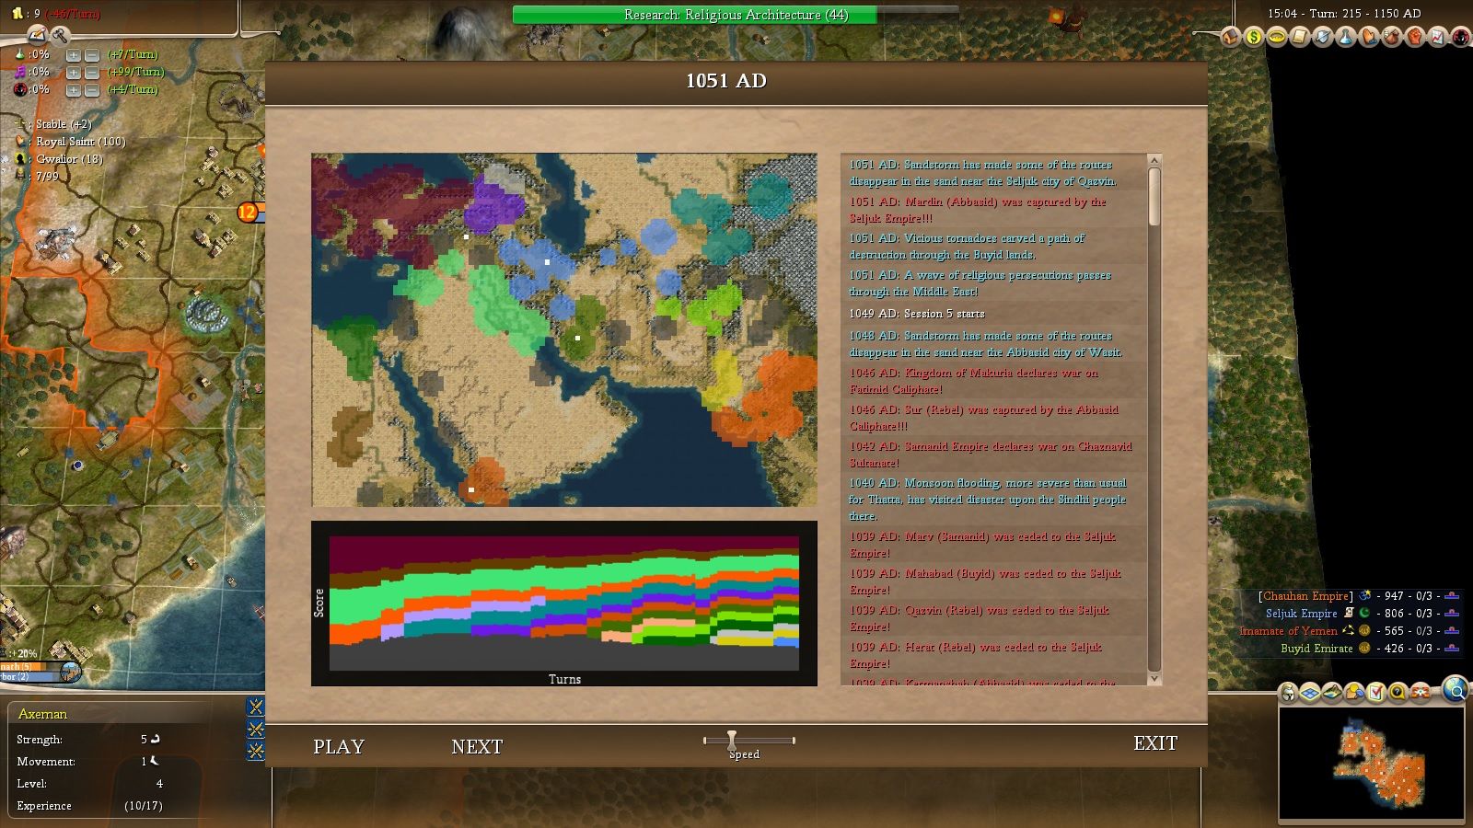Image resolution: width=1473 pixels, height=828 pixels.
Task: Open globe view magnifier icon
Action: click(1456, 689)
